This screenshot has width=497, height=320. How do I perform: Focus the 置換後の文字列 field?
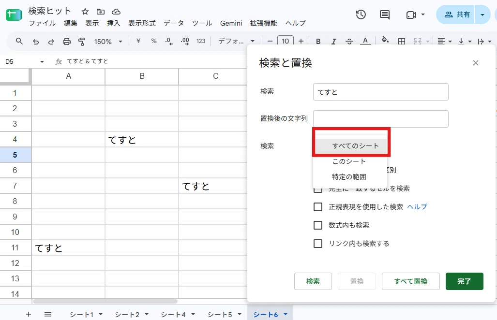click(381, 119)
